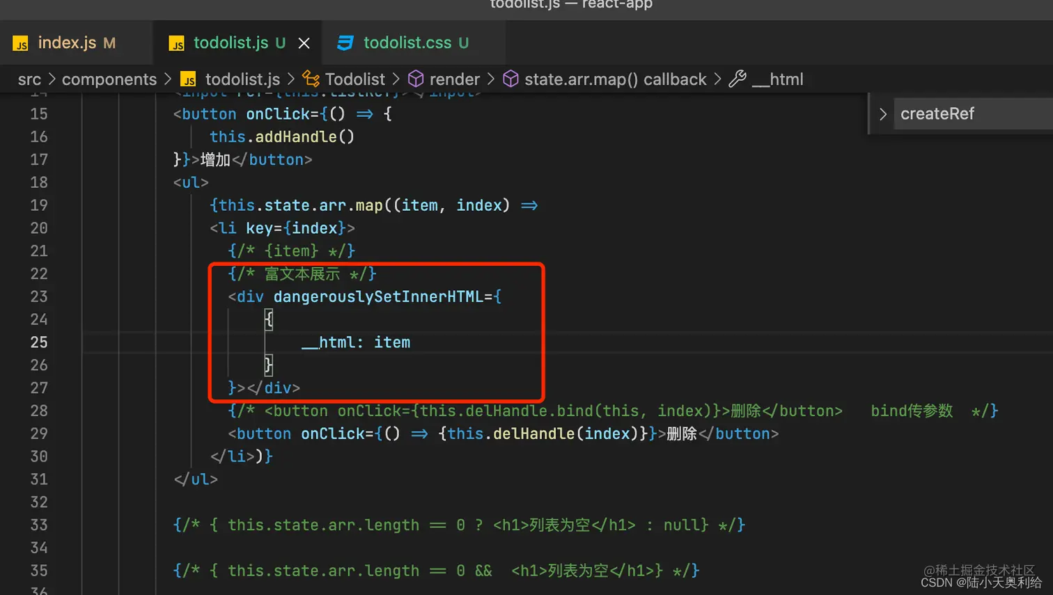Open the todolist.js breadcrumb item

tap(242, 79)
